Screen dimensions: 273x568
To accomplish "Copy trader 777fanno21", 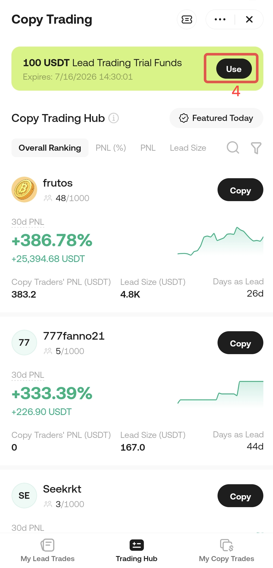I will coord(240,343).
